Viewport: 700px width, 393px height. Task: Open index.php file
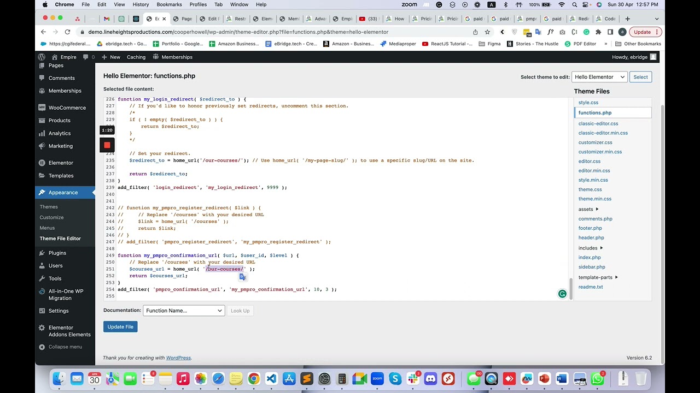click(590, 257)
